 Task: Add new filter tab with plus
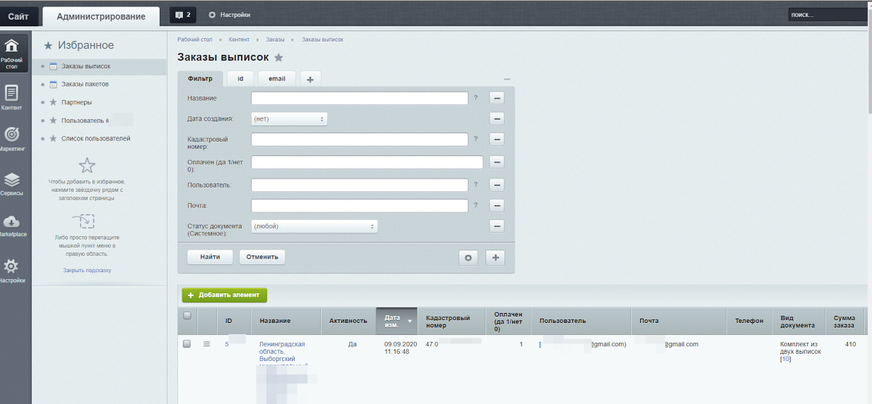pos(310,79)
